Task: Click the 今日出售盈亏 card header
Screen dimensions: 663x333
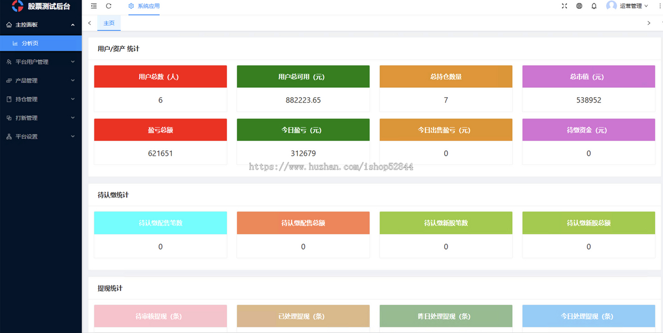Action: tap(446, 130)
